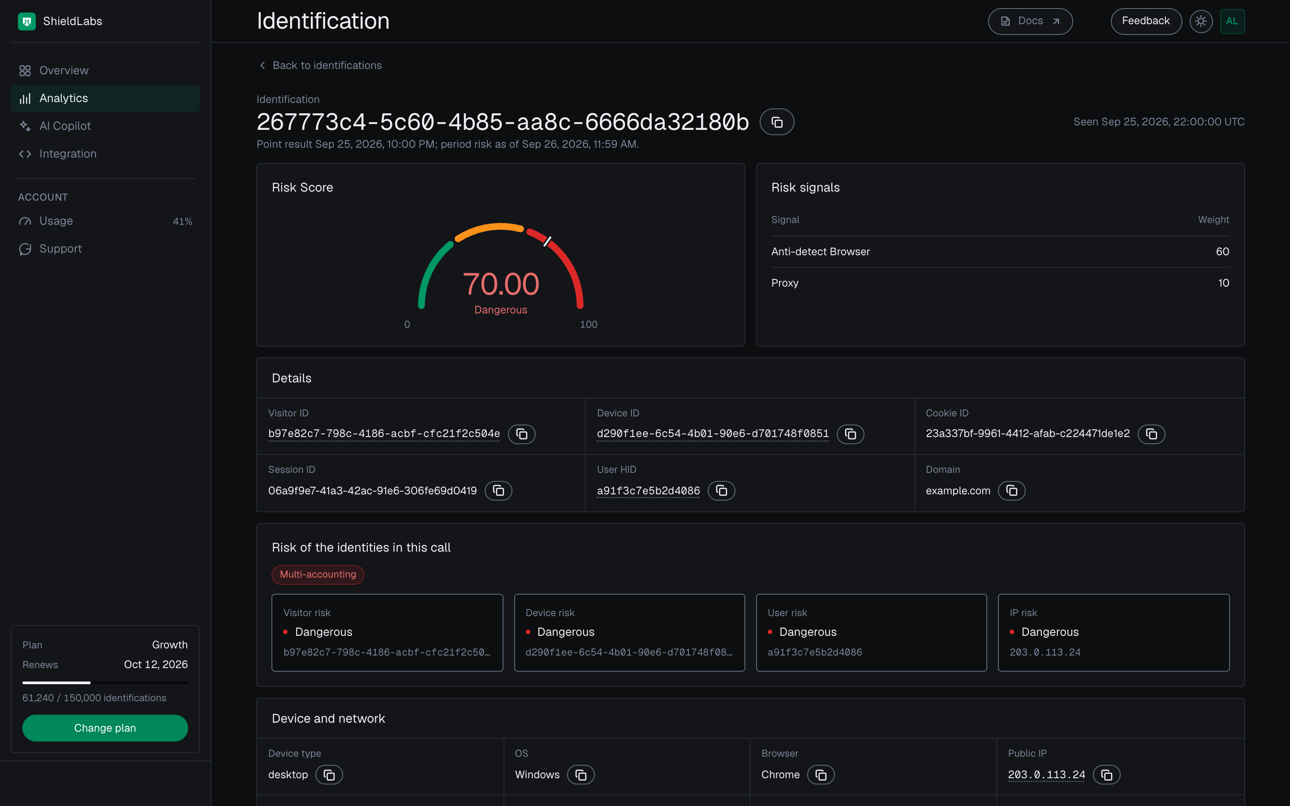Viewport: 1290px width, 806px height.
Task: Click the Docs document icon
Action: click(1005, 21)
